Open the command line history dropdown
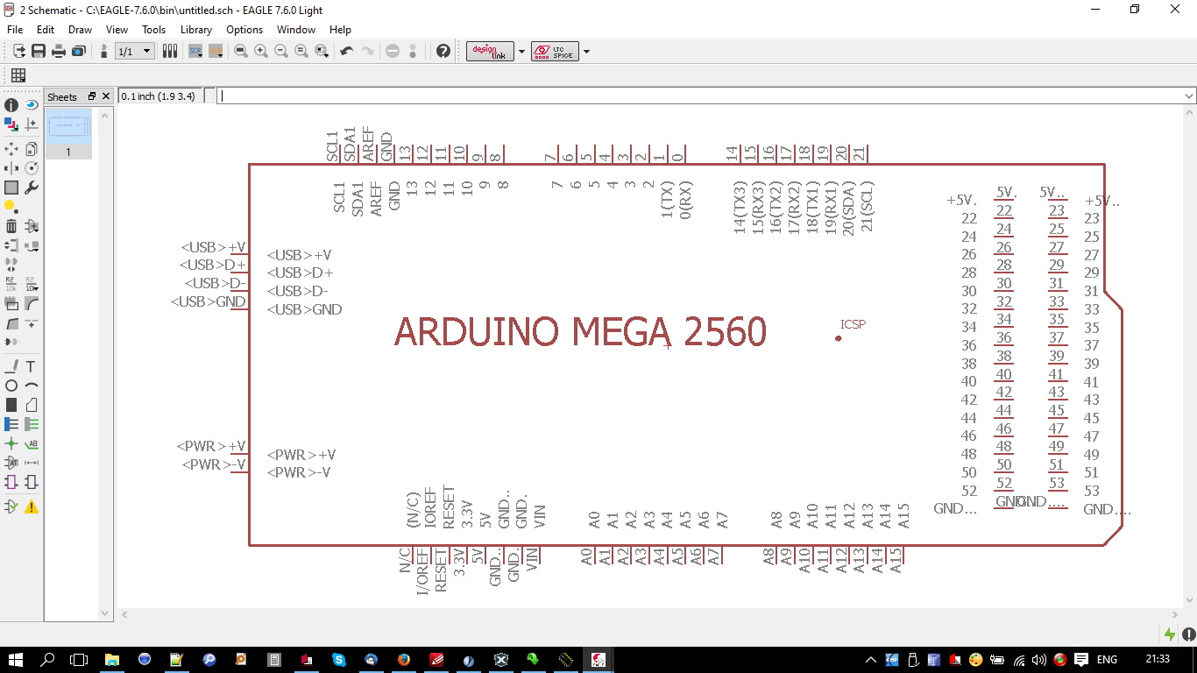The height and width of the screenshot is (673, 1197). click(1189, 96)
